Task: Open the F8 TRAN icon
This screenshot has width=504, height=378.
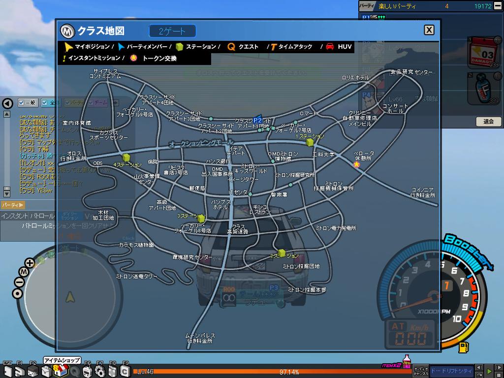Action: 113,372
